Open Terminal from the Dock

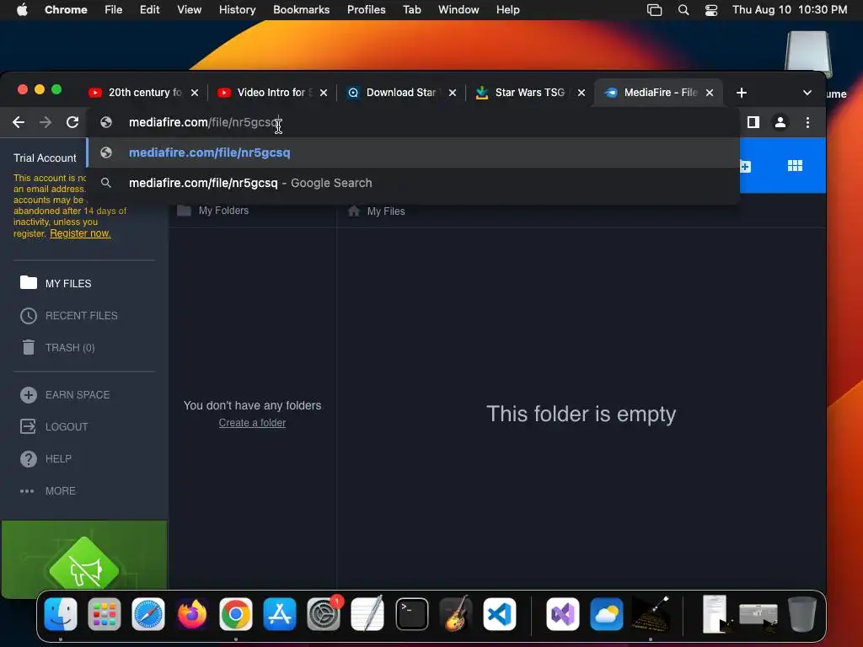coord(411,613)
